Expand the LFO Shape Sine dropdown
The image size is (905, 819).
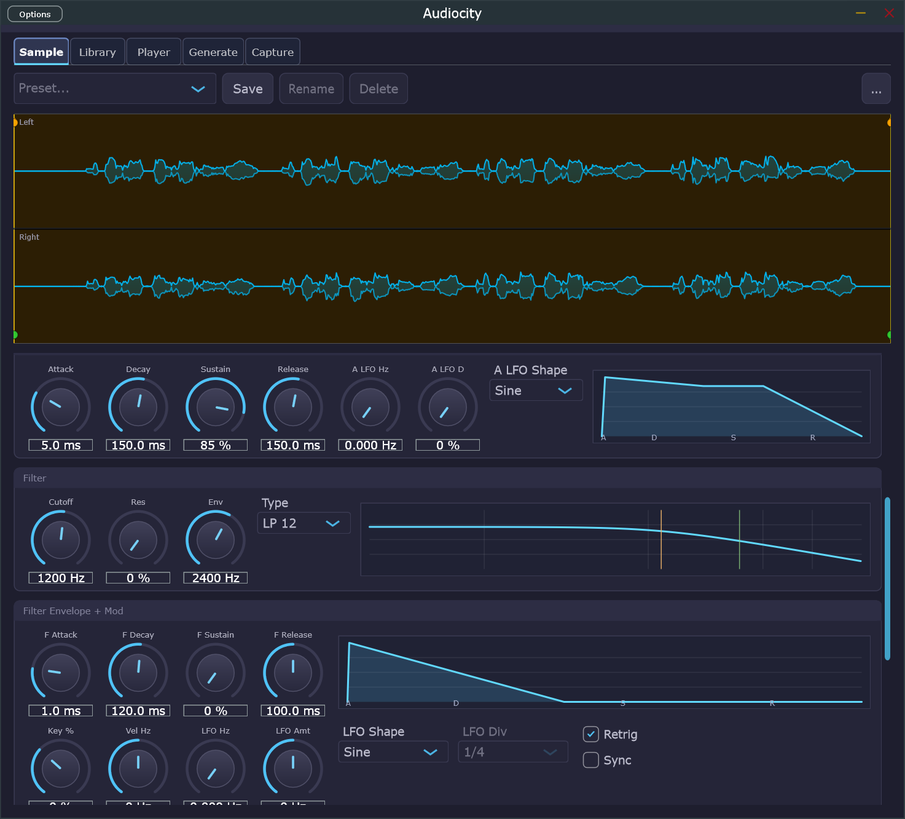pos(393,752)
